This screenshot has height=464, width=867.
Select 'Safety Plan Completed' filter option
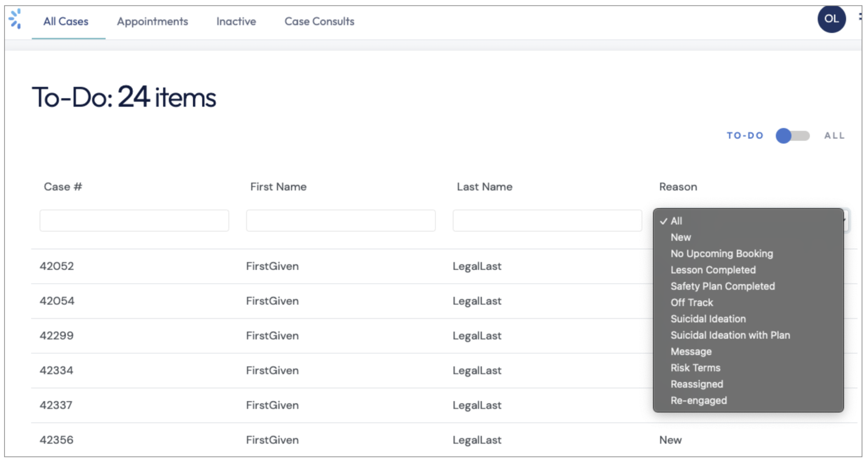pos(722,286)
